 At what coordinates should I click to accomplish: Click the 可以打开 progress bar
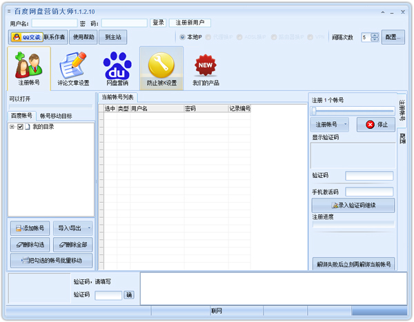[50, 106]
